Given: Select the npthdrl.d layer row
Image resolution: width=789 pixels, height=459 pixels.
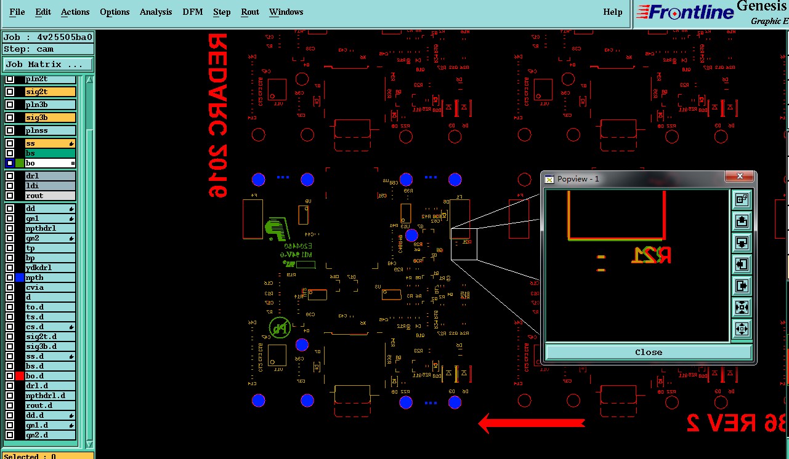Looking at the screenshot, I should click(50, 396).
